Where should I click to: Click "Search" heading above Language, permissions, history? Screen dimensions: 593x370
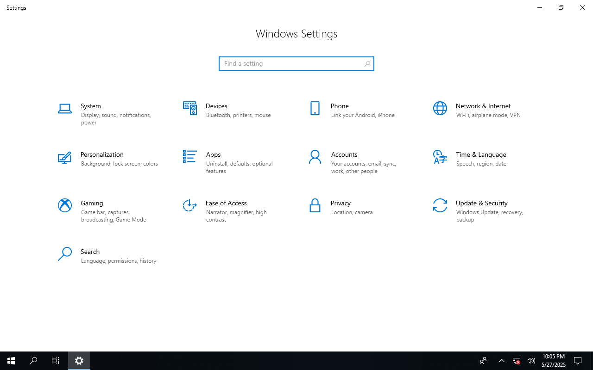pyautogui.click(x=90, y=252)
